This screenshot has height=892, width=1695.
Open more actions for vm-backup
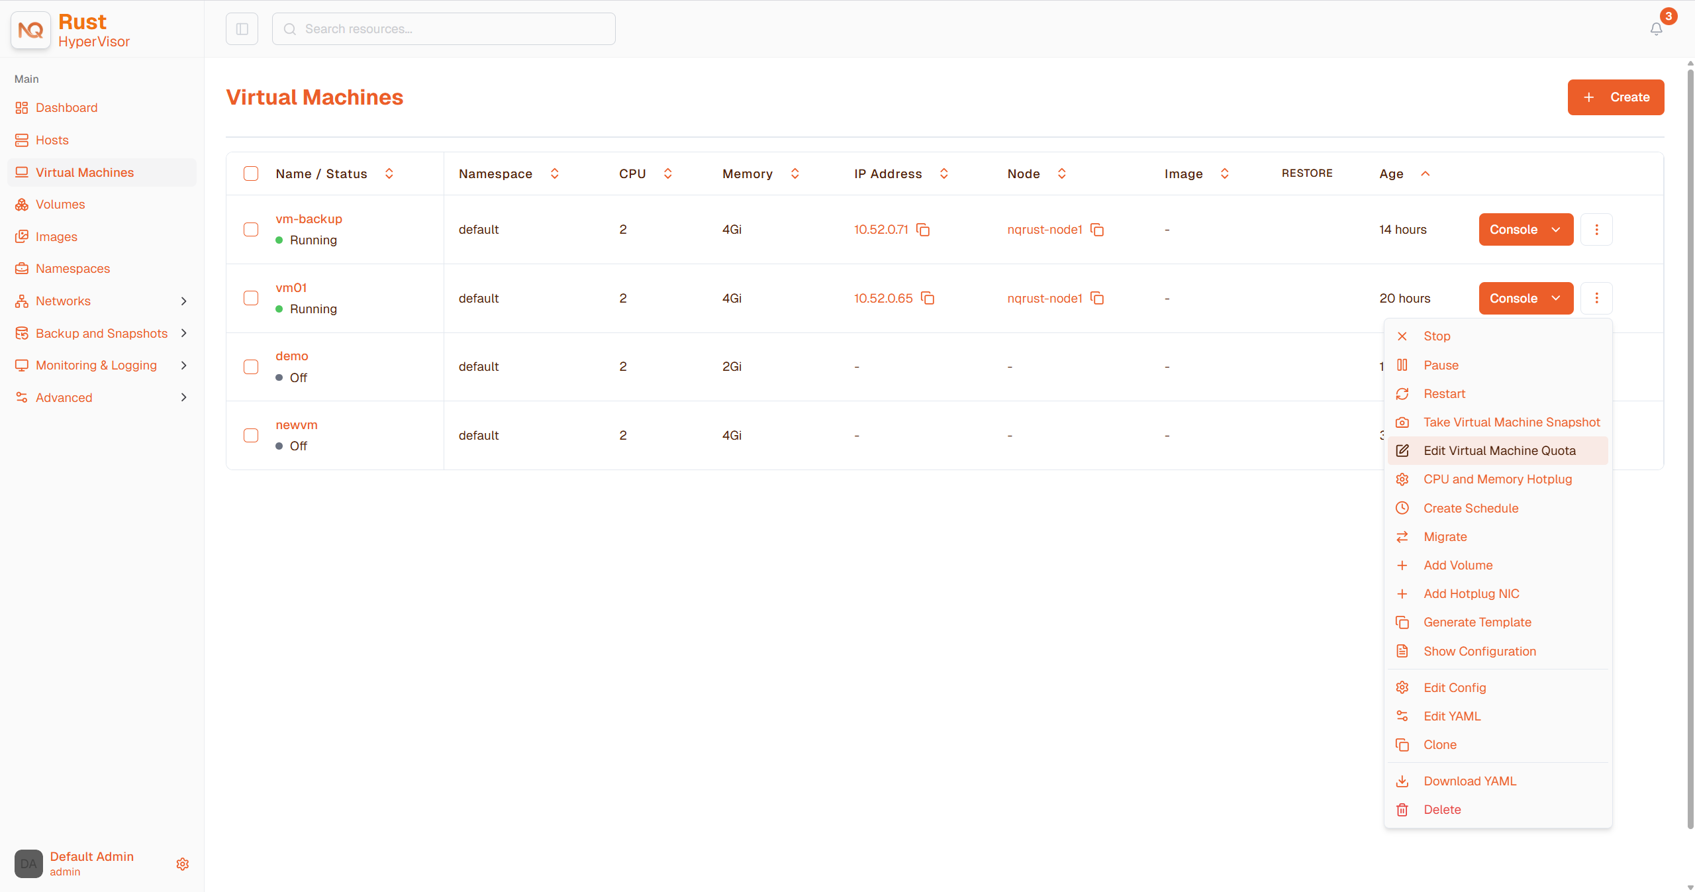(x=1596, y=230)
